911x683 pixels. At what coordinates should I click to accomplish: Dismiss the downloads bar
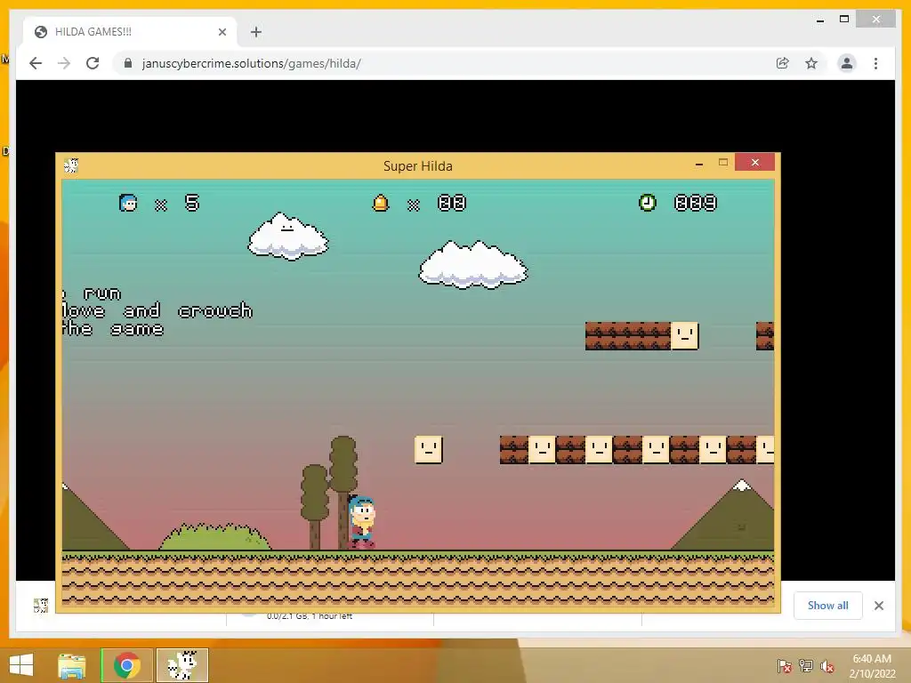pyautogui.click(x=878, y=606)
